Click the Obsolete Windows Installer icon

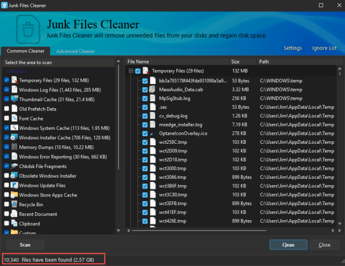(15, 176)
